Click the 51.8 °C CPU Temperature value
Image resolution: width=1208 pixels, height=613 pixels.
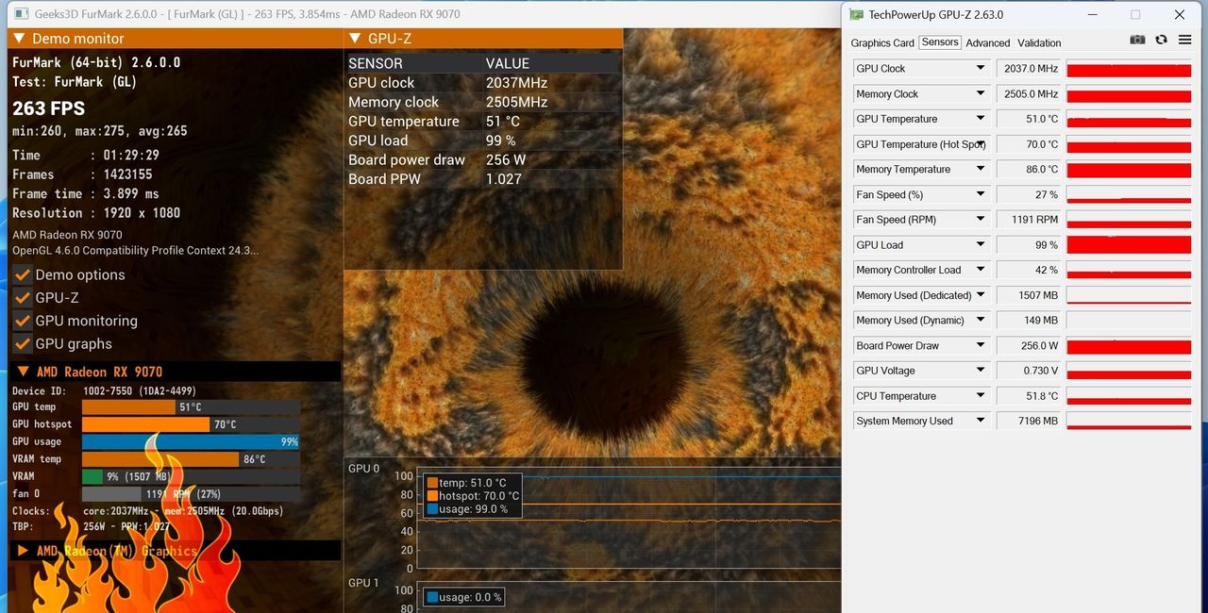[x=1029, y=396]
